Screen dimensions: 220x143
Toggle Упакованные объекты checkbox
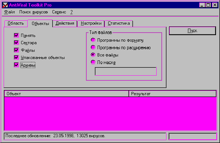(x=16, y=57)
